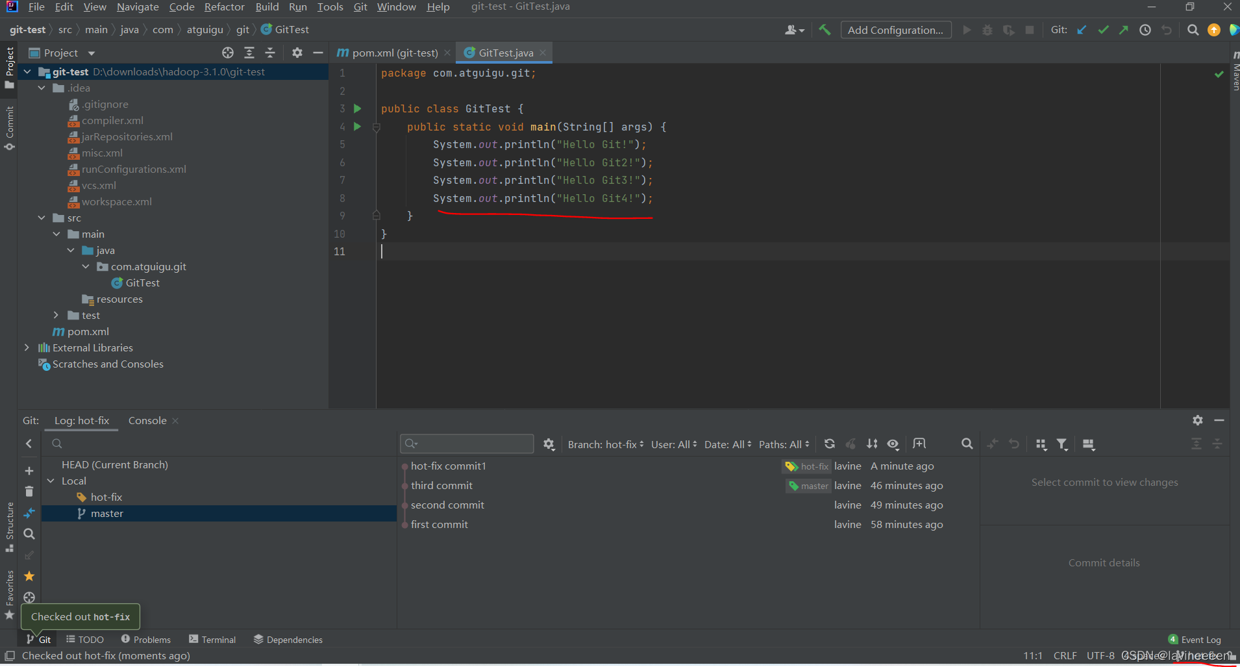Click Select Opened File target icon
This screenshot has height=667, width=1240.
(x=228, y=53)
